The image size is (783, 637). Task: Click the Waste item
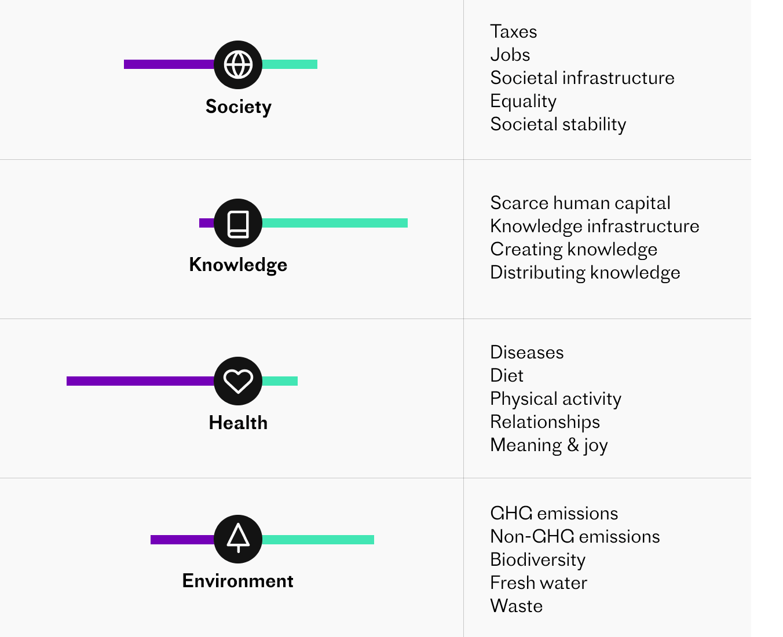tap(517, 606)
